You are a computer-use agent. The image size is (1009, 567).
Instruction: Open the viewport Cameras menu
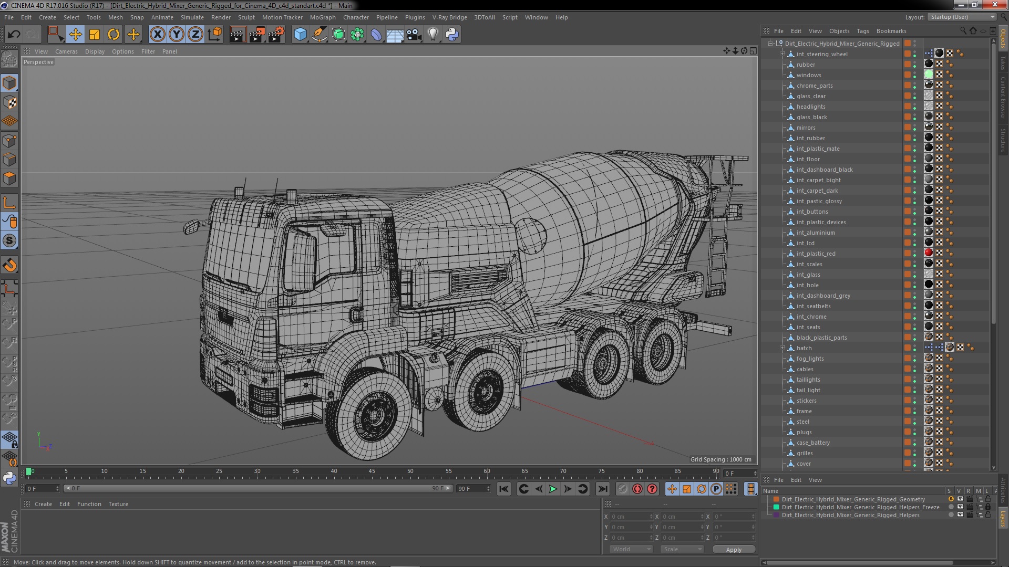66,51
